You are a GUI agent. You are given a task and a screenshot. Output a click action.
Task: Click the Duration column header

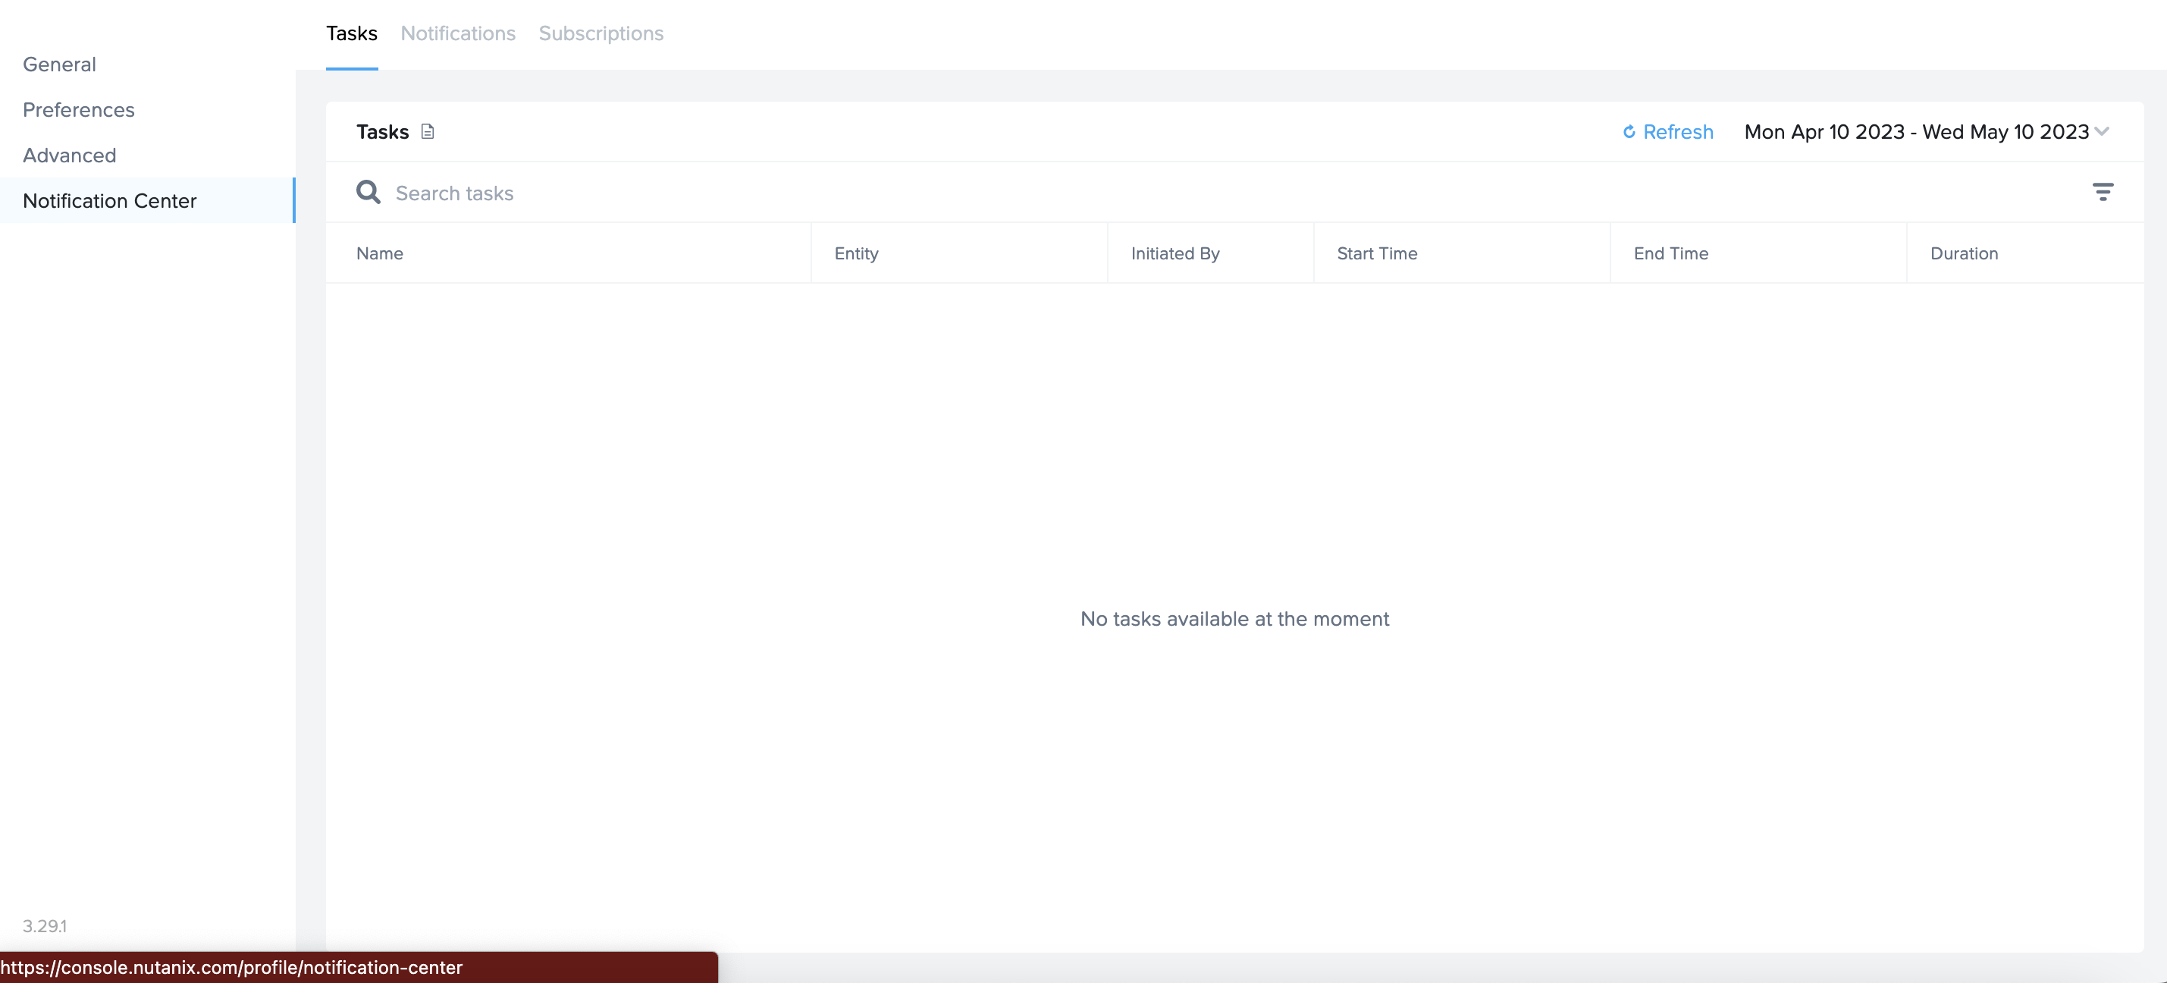click(1964, 253)
